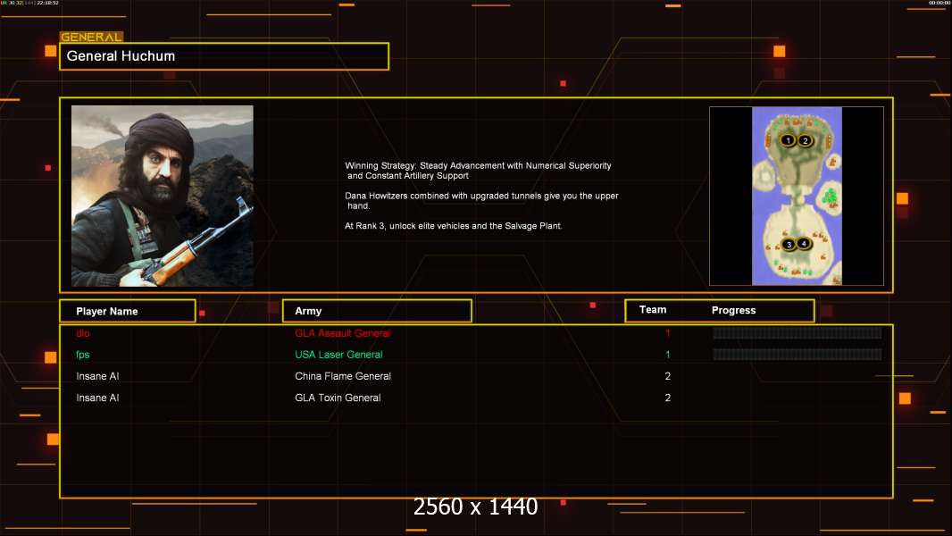The height and width of the screenshot is (536, 952).
Task: Click team number 2 in China Flame General row
Action: click(x=668, y=376)
